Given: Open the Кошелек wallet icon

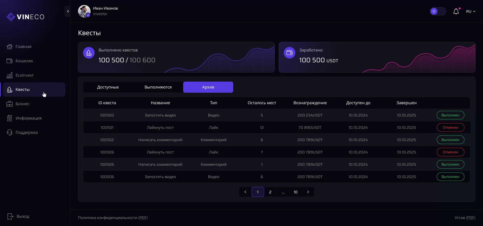Looking at the screenshot, I should click(x=10, y=61).
